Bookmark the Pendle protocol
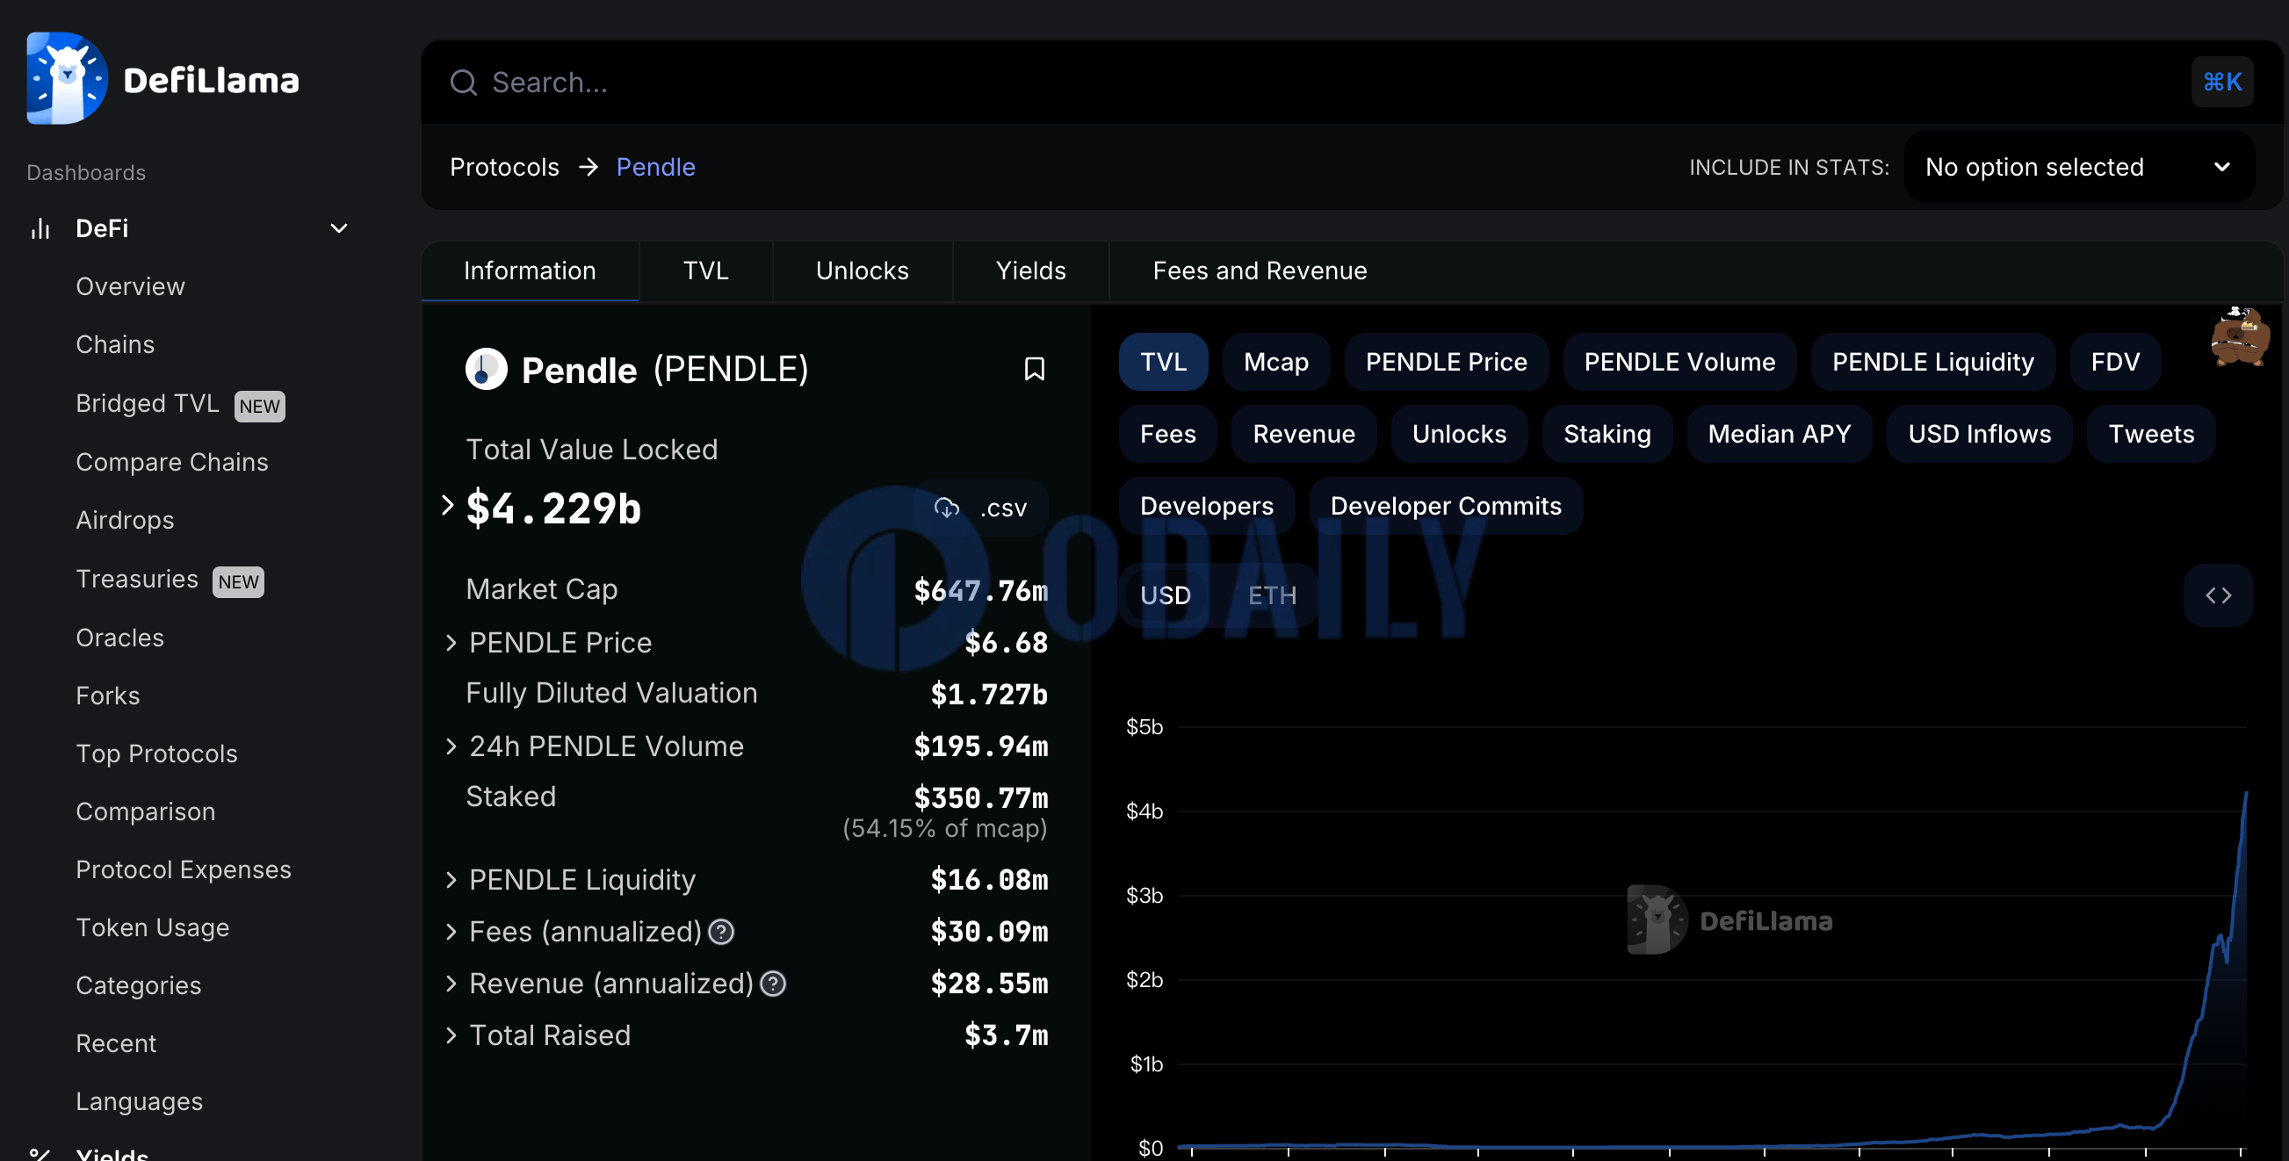Viewport: 2289px width, 1161px height. 1035,370
